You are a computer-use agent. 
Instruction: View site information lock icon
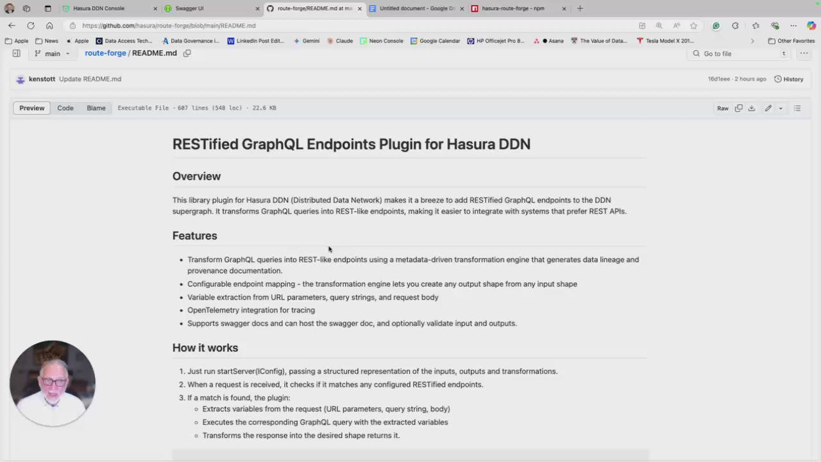point(72,26)
